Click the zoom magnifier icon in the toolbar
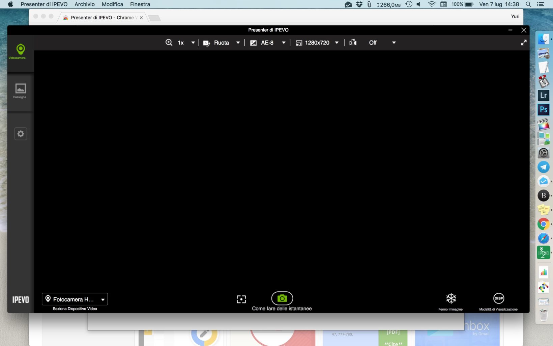This screenshot has height=346, width=553. [169, 43]
